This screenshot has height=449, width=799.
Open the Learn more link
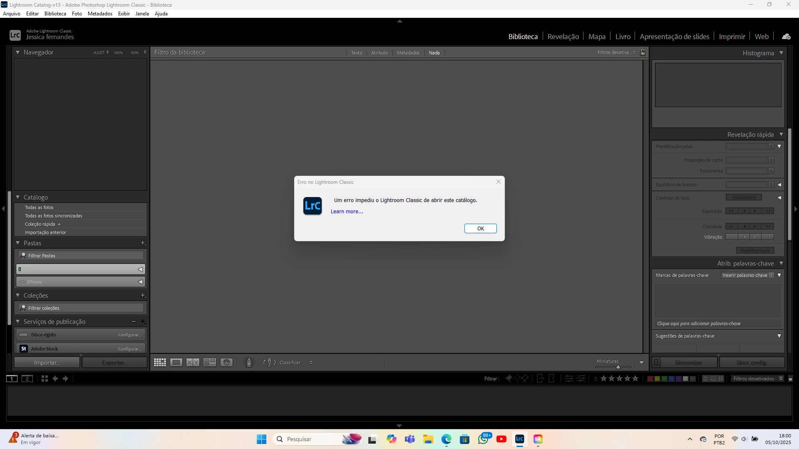coord(347,212)
